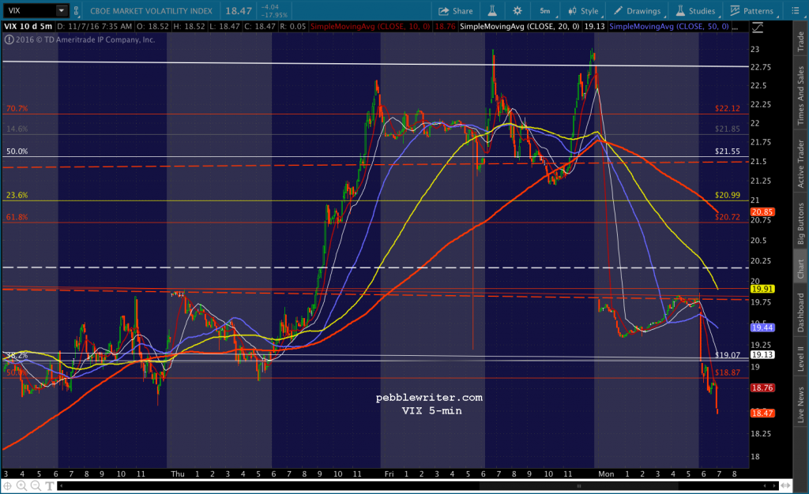Click the $20.72 Fibonacci level label
The width and height of the screenshot is (809, 494).
click(728, 217)
